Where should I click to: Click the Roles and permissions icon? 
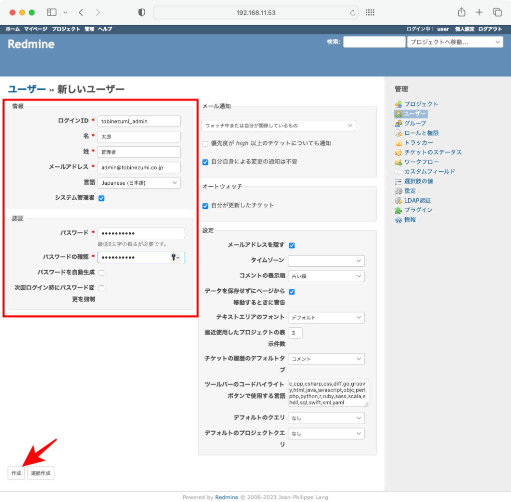pos(398,133)
